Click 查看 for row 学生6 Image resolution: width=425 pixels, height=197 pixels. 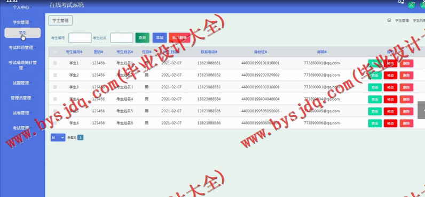[375, 123]
